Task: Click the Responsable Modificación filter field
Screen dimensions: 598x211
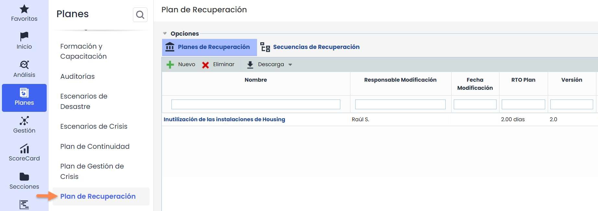Action: click(400, 104)
